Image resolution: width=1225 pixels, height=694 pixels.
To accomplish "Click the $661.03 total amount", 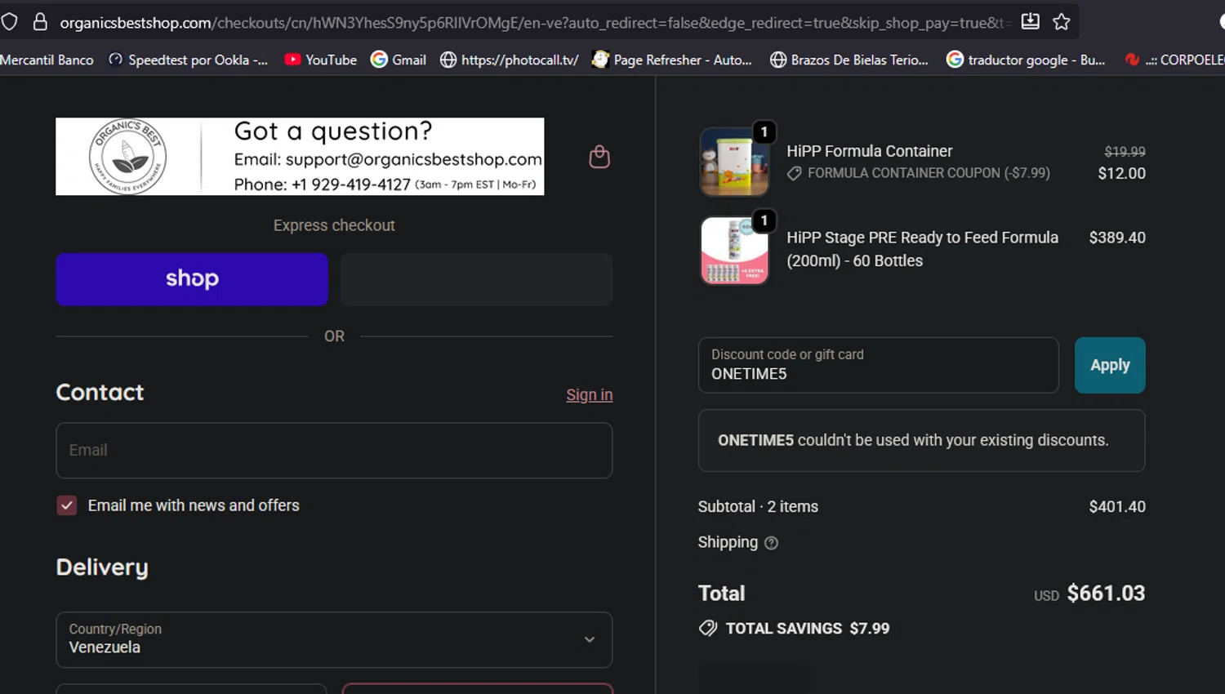I will click(x=1106, y=593).
